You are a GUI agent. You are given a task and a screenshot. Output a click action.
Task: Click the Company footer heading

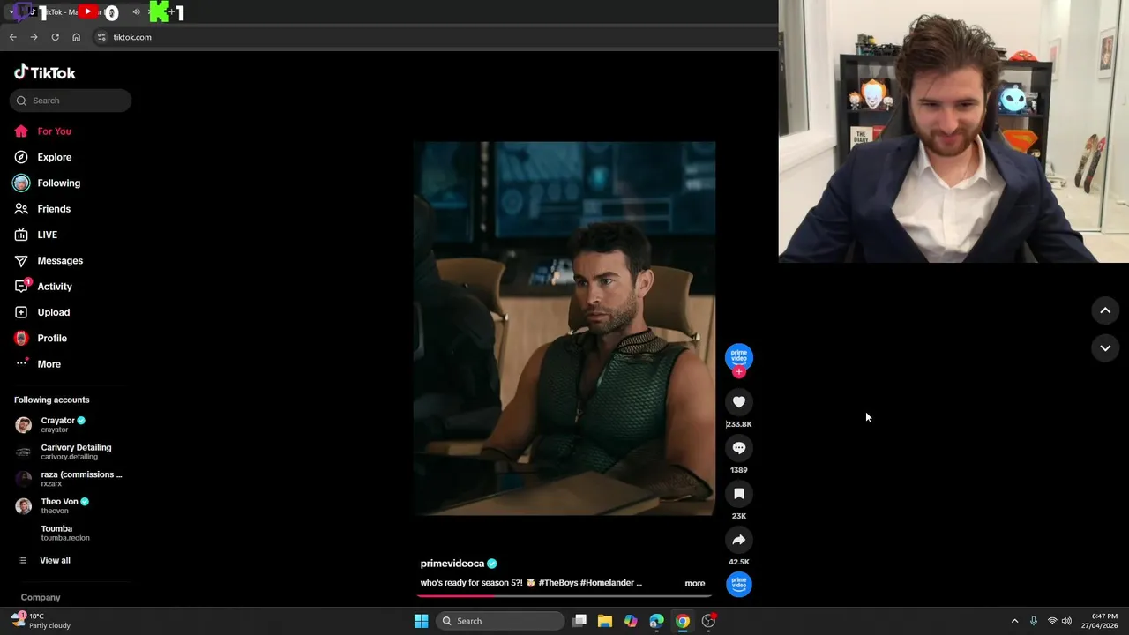[41, 597]
